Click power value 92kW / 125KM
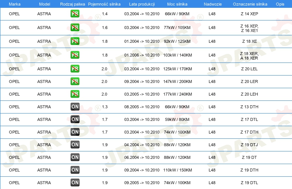The image size is (292, 189). click(177, 41)
